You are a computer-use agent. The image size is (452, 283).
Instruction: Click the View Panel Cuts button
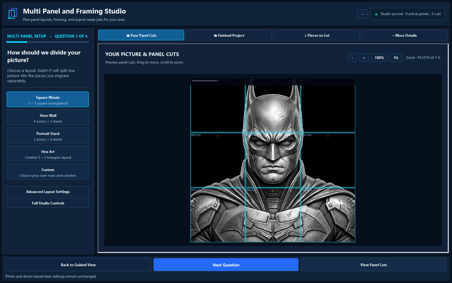pyautogui.click(x=374, y=265)
